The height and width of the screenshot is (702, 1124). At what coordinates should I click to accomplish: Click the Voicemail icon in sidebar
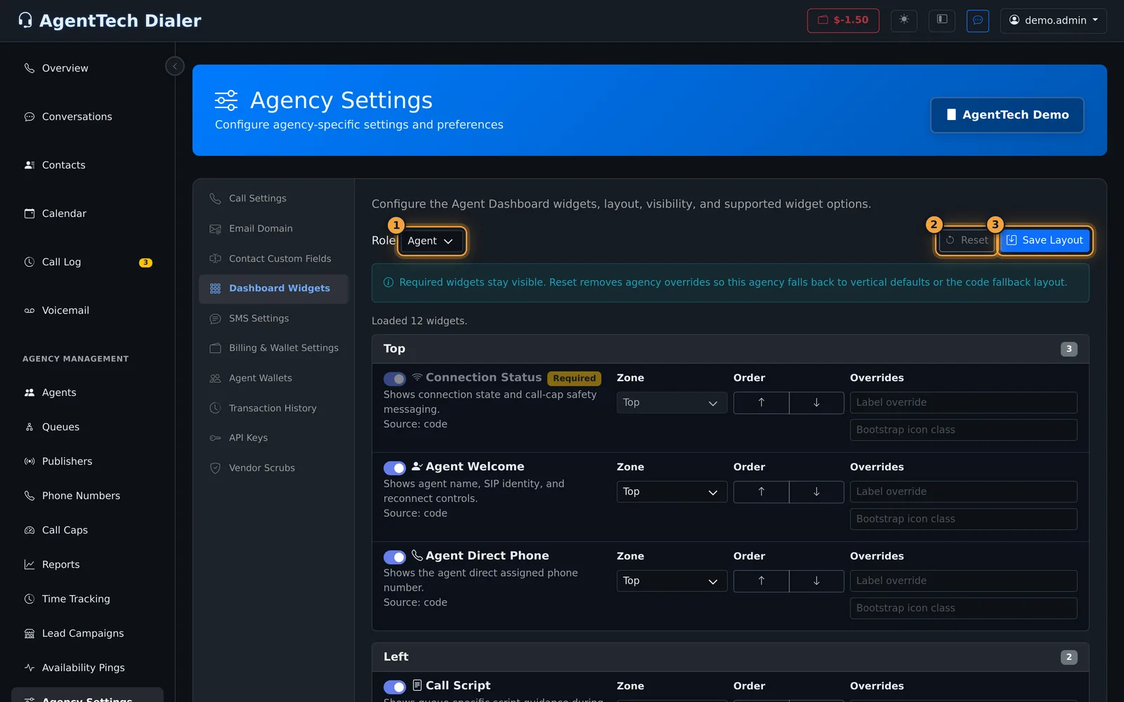pyautogui.click(x=30, y=310)
